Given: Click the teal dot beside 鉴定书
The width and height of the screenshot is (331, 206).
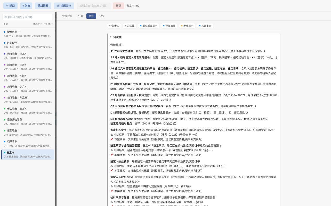Looking at the screenshot, I should point(5,153).
